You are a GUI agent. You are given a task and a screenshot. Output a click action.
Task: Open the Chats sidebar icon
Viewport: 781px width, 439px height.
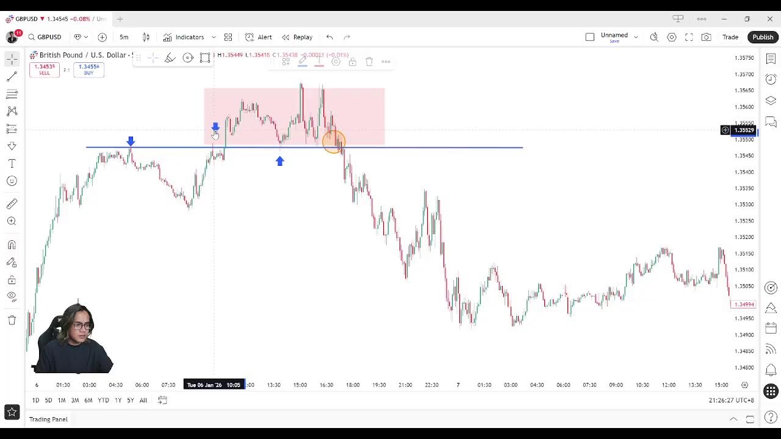[x=771, y=122]
